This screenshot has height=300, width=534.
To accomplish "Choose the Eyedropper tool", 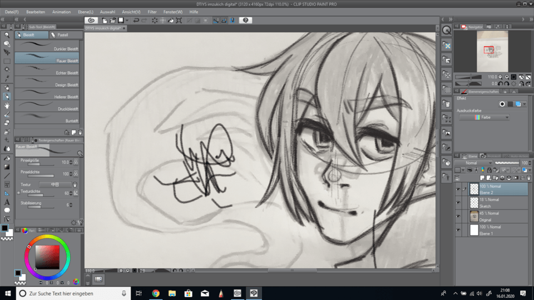I will [7, 78].
